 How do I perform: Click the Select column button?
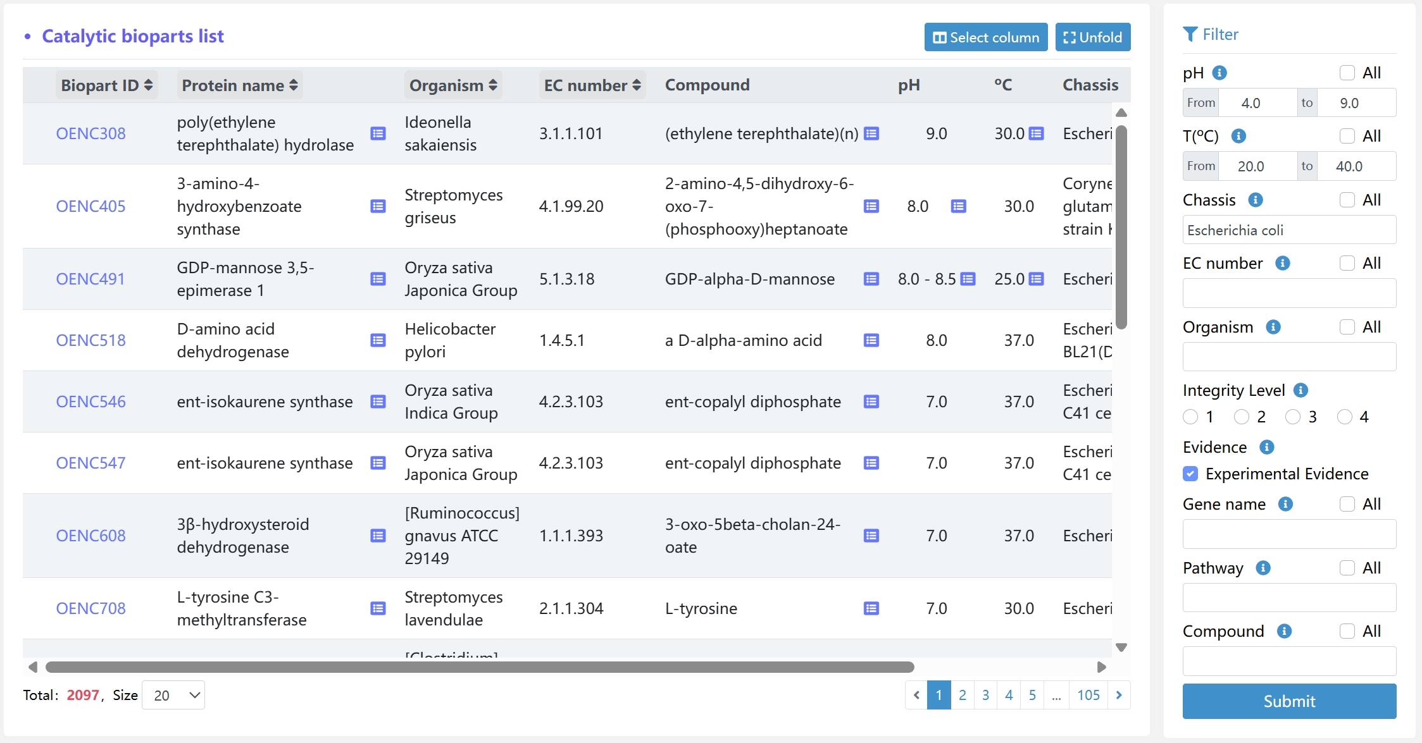coord(986,37)
